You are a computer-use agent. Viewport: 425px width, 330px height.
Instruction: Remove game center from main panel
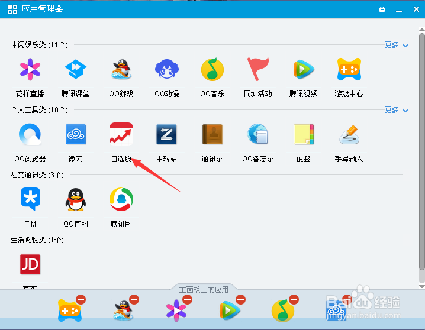[x=81, y=299]
